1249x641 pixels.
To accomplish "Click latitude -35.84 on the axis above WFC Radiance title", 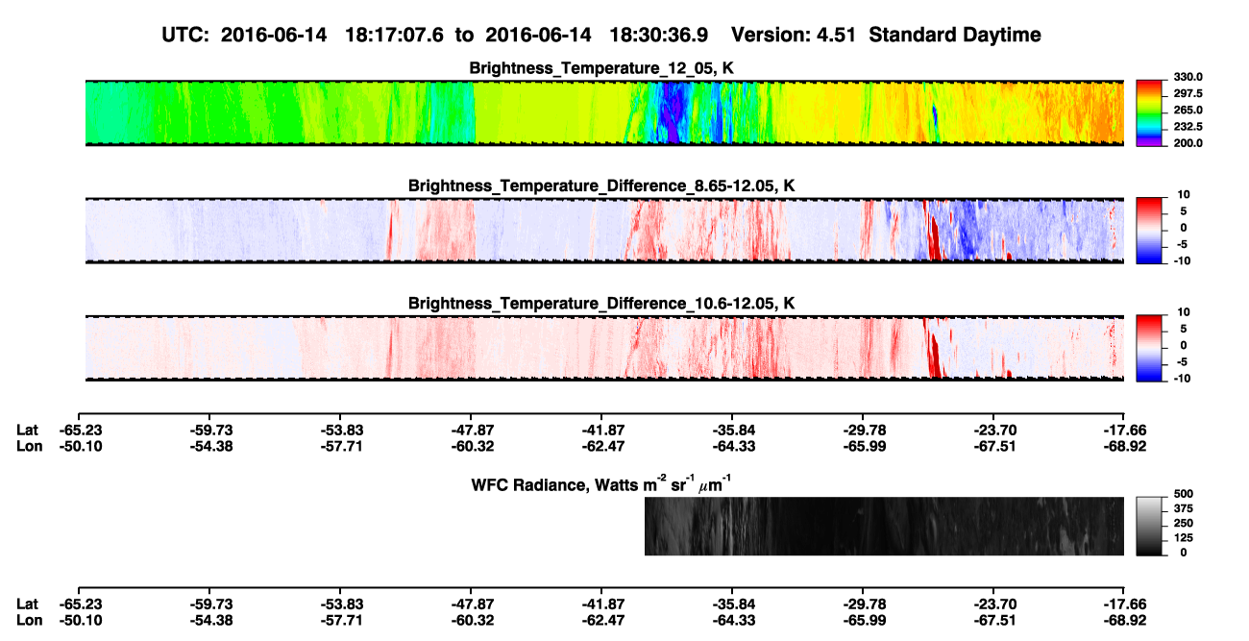I will pos(732,430).
